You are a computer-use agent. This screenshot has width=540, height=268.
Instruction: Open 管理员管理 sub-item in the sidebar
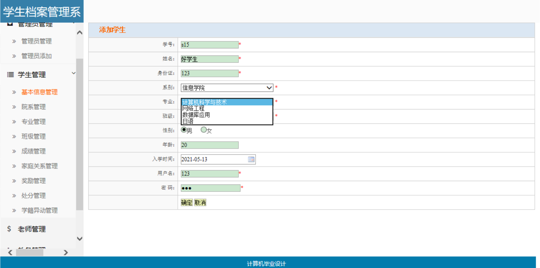pyautogui.click(x=37, y=41)
